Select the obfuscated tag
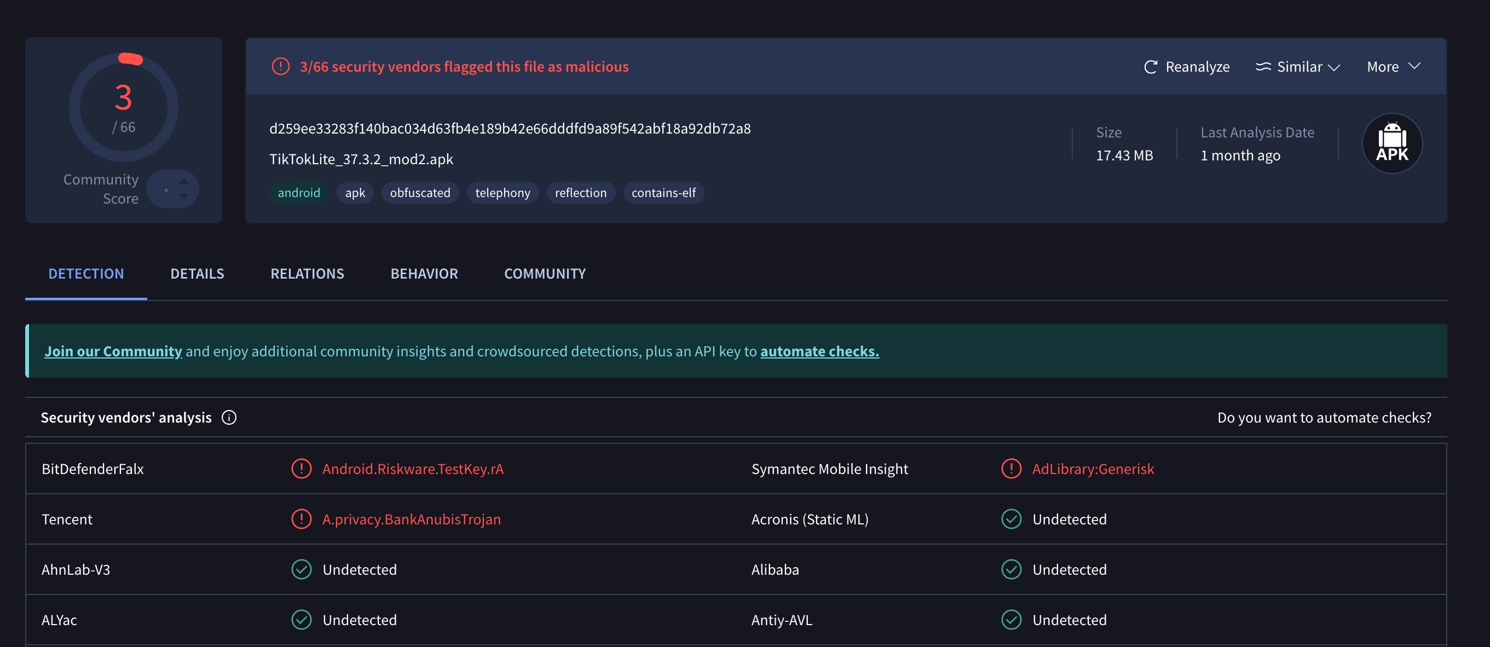 coord(420,193)
